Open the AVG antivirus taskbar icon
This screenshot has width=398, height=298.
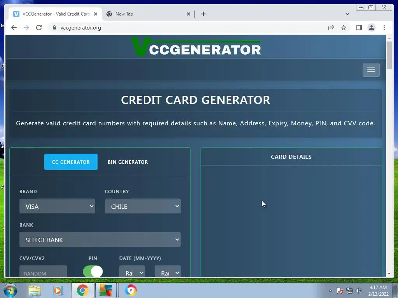pos(106,290)
